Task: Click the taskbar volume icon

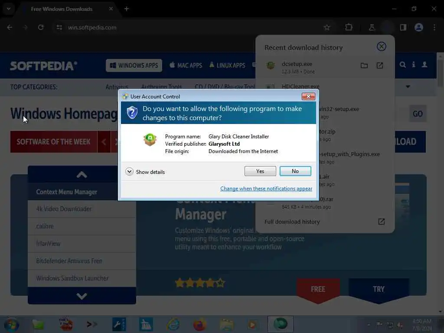Action: (400, 325)
